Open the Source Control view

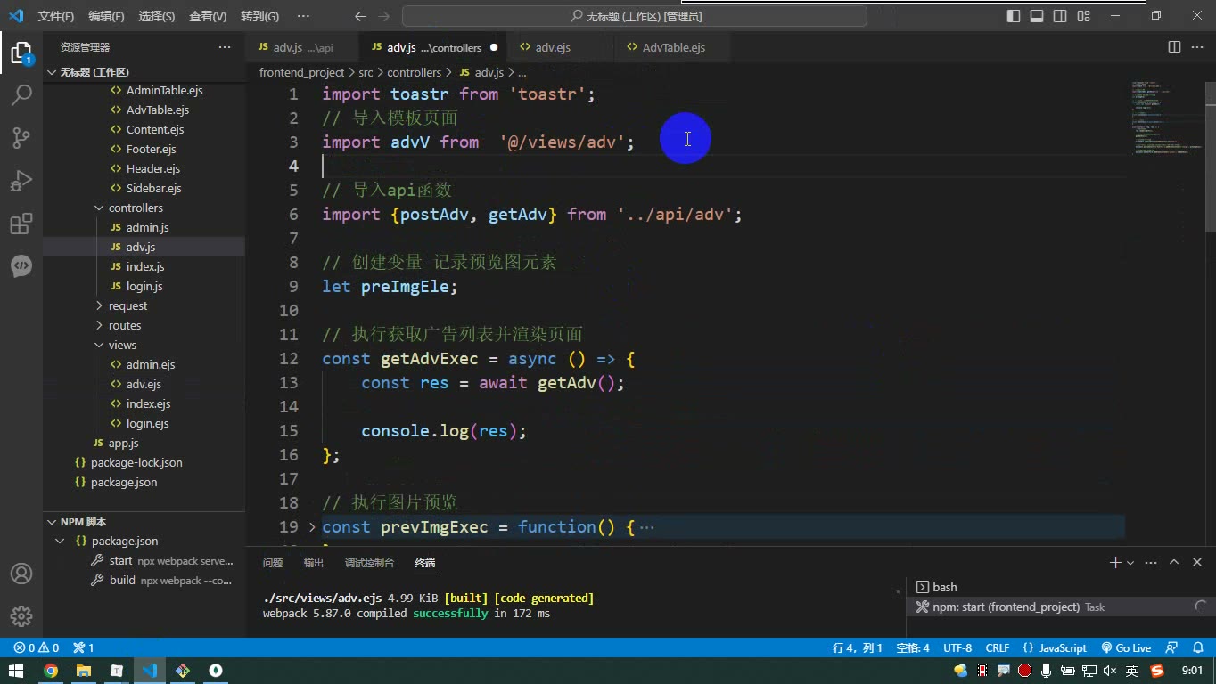tap(21, 137)
